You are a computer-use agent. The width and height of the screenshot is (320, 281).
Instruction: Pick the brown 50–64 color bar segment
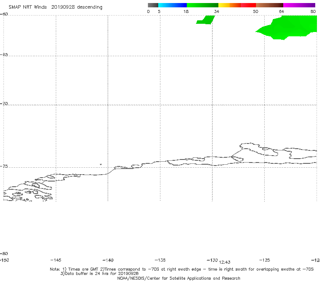[269, 5]
